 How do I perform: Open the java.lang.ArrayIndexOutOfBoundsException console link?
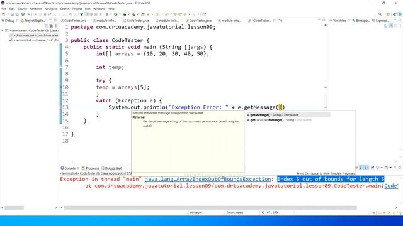(x=208, y=179)
